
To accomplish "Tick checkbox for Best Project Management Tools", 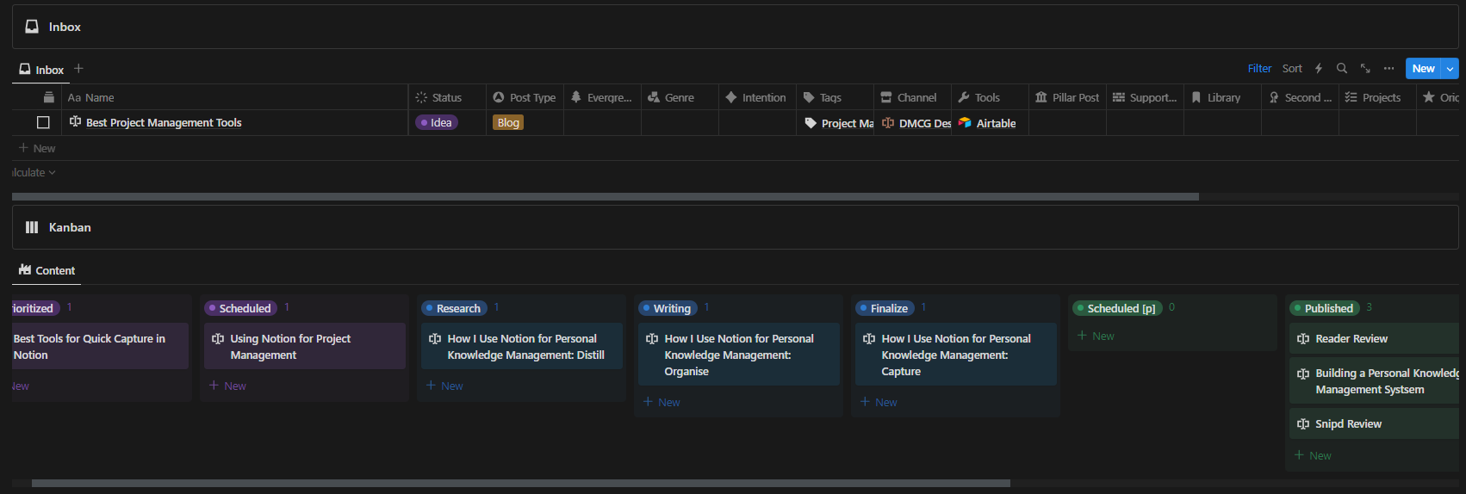I will coord(43,122).
